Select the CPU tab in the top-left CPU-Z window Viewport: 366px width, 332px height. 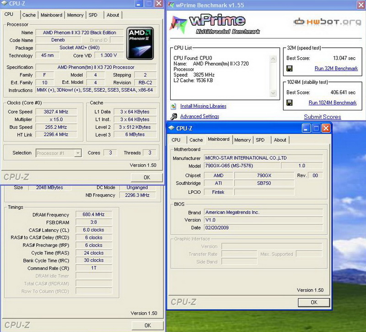pyautogui.click(x=9, y=14)
